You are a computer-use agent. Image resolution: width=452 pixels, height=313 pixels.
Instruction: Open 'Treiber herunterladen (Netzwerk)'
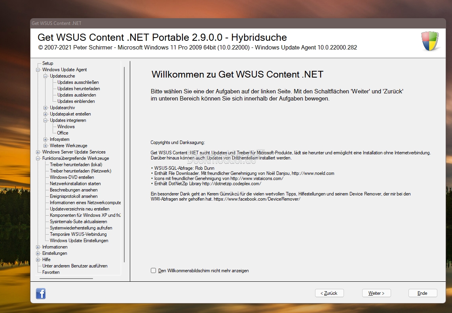click(x=80, y=171)
